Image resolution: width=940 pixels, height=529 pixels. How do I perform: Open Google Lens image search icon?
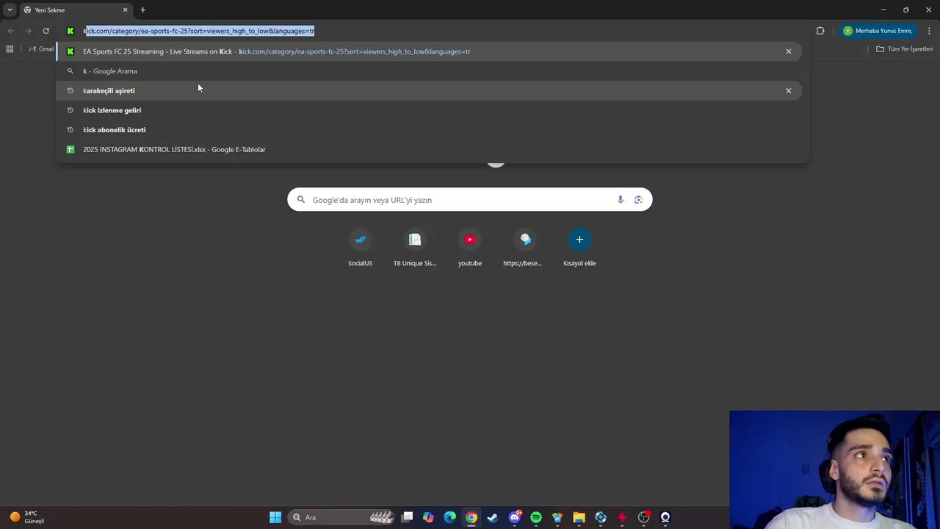tap(638, 200)
